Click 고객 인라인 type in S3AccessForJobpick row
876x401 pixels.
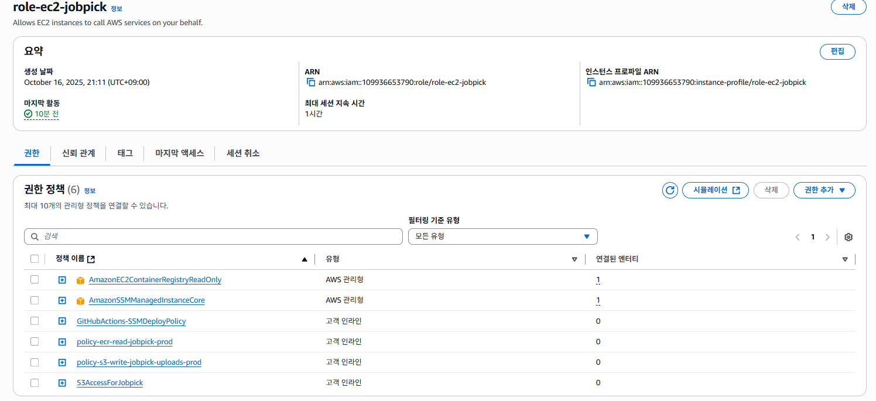click(344, 383)
